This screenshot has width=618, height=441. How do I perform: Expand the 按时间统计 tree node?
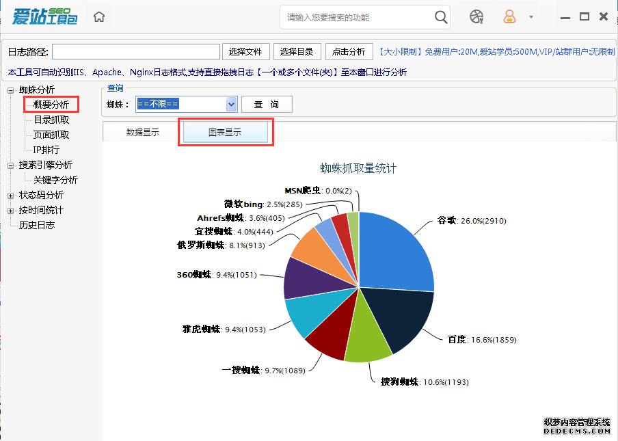[x=10, y=211]
